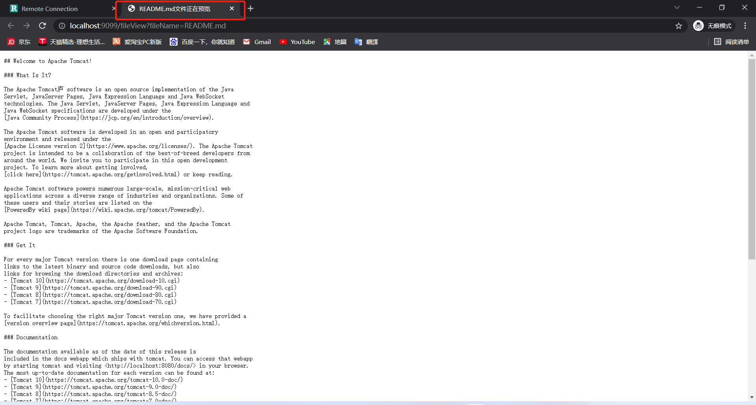Close the README.md preview tab
Image resolution: width=756 pixels, height=405 pixels.
[232, 9]
